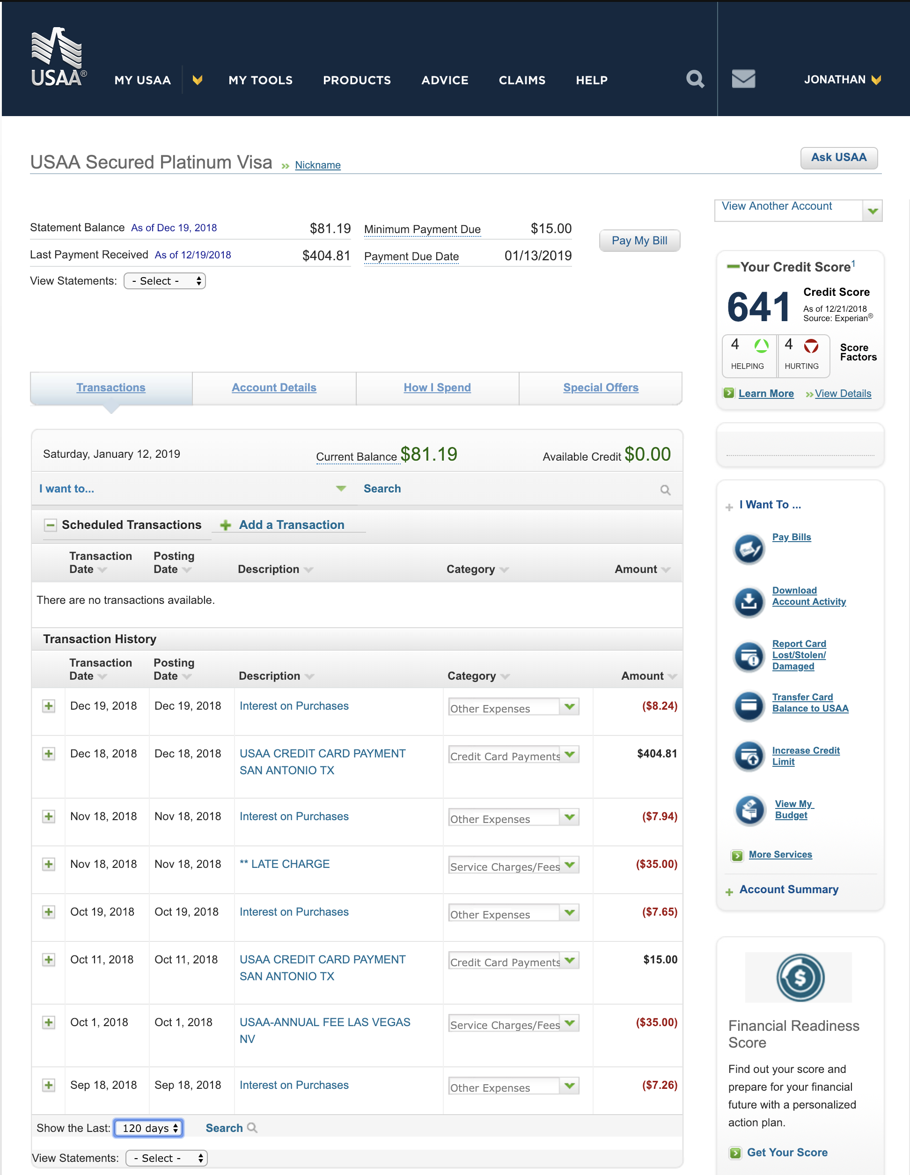Open the Claims menu
Image resolution: width=910 pixels, height=1175 pixels.
(x=521, y=80)
